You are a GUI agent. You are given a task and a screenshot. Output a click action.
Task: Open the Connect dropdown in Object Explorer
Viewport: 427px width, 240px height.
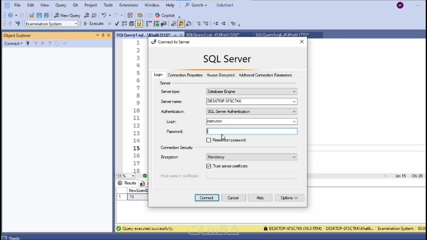coord(13,43)
